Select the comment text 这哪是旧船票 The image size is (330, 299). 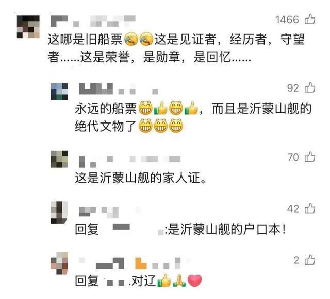85,39
